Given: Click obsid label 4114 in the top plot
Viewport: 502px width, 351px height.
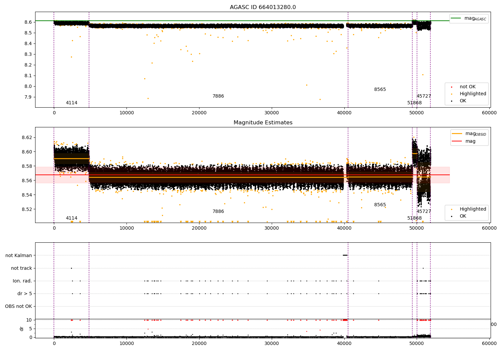Looking at the screenshot, I should 72,103.
